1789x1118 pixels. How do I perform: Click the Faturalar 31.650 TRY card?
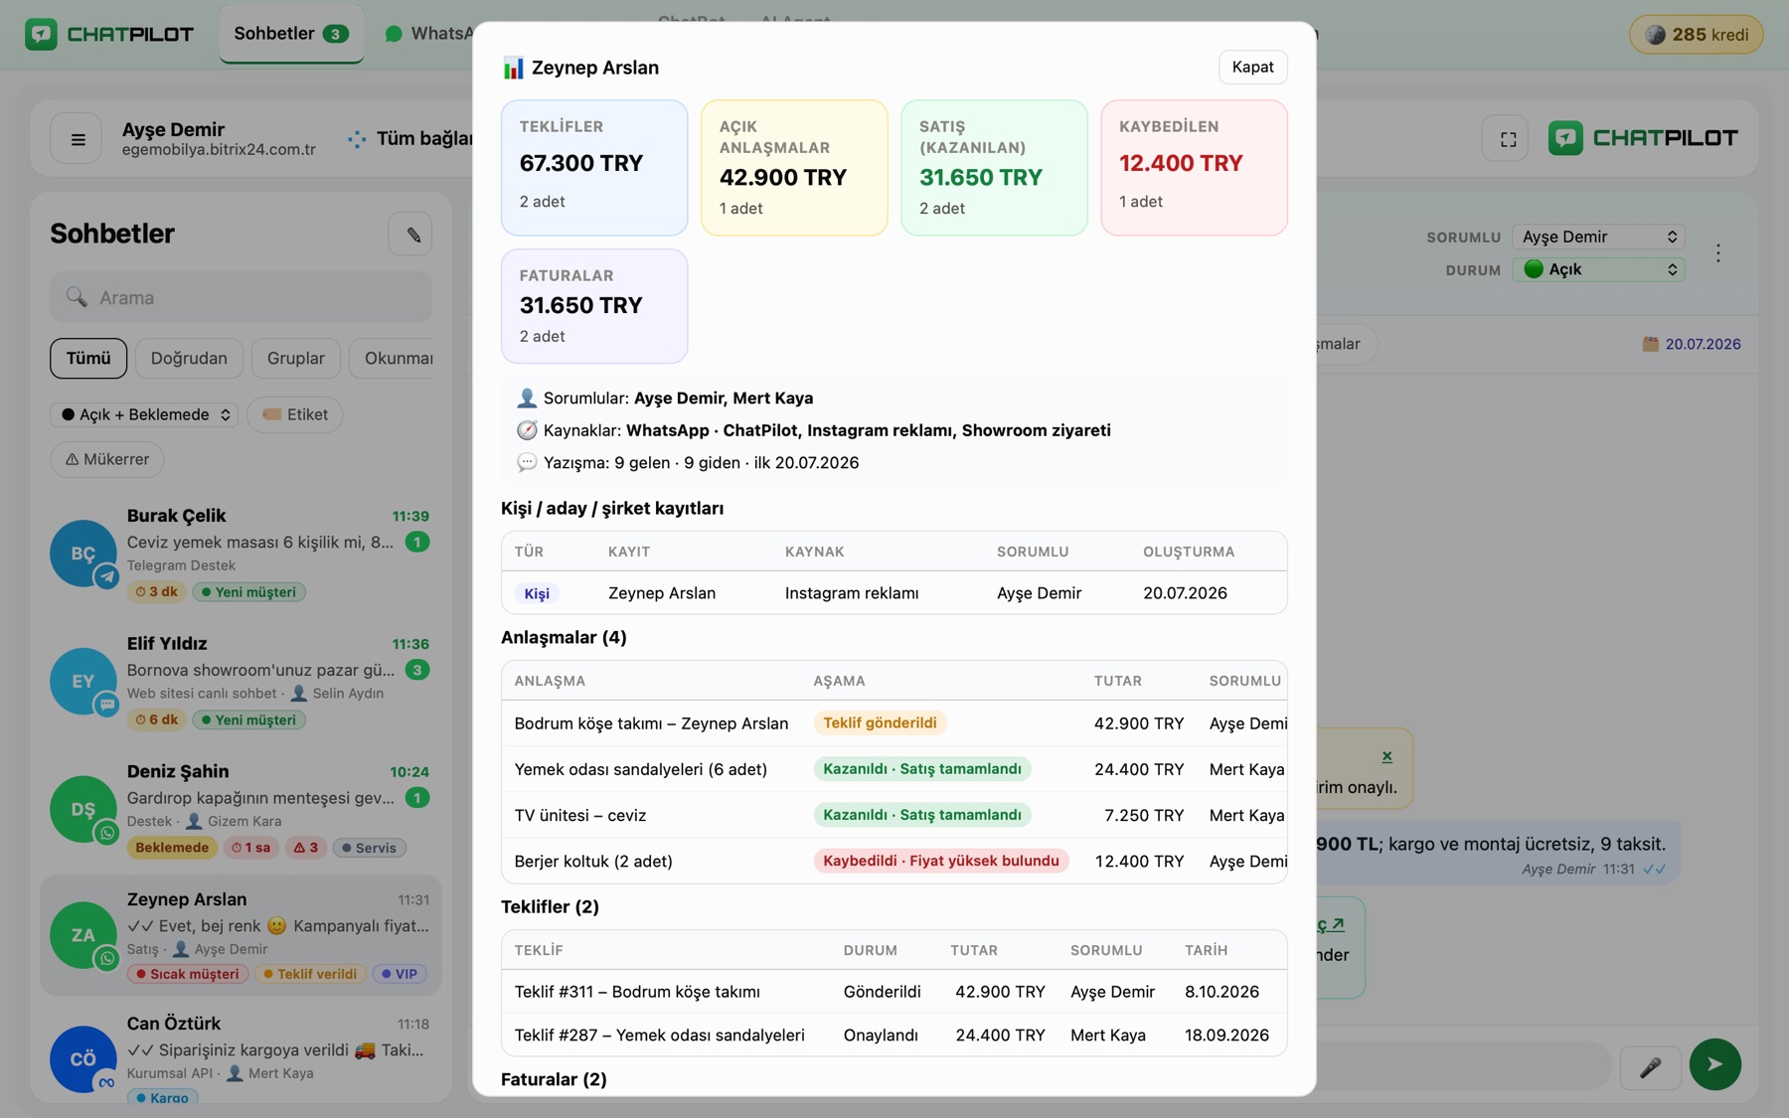594,306
